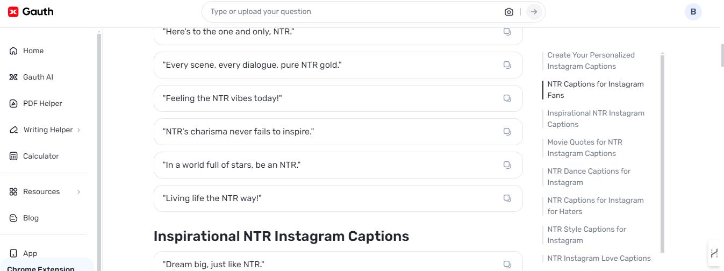
Task: Copy the "Every scene, every dialogue" caption
Action: [507, 65]
